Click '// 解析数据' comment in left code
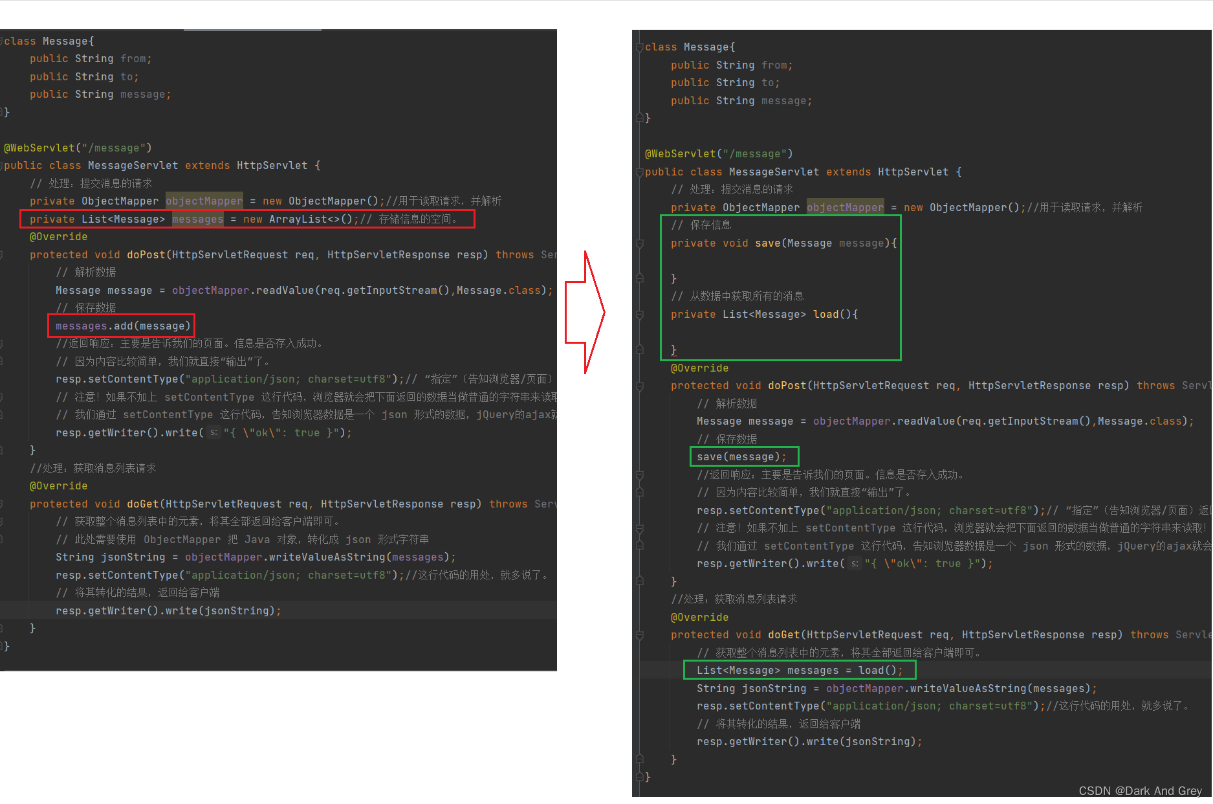 coord(86,273)
